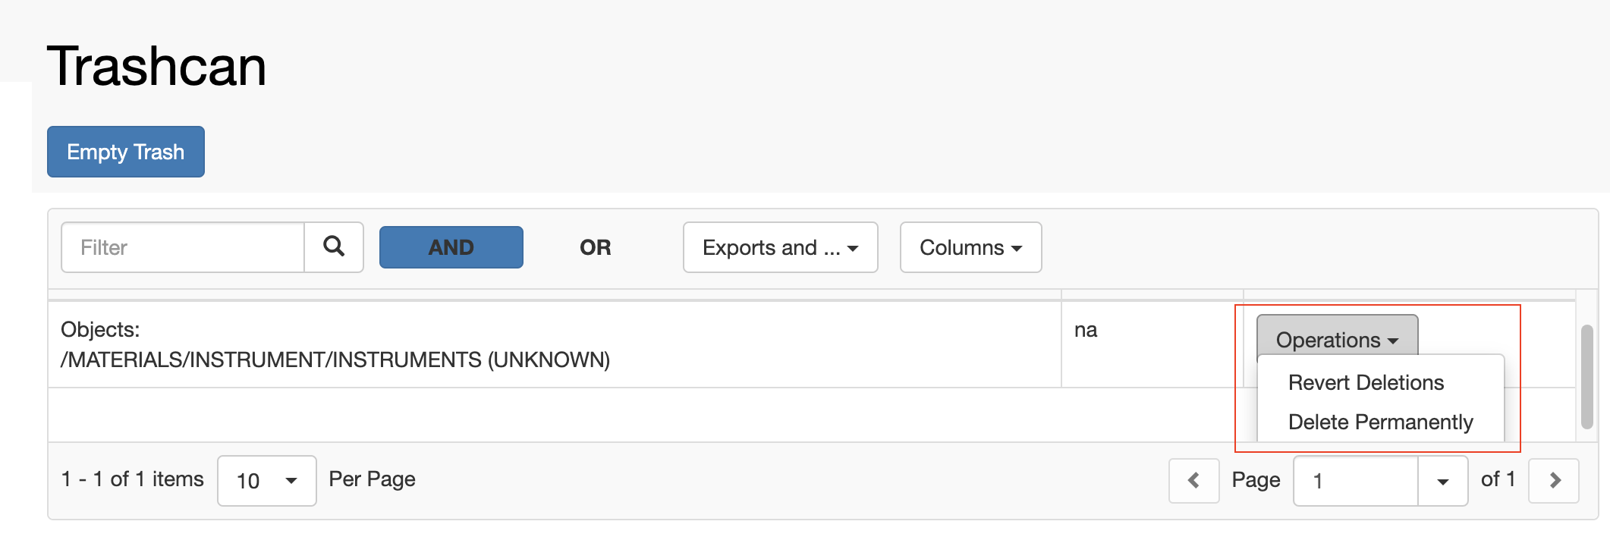Click the Trashcan page heading
The image size is (1610, 537).
tap(156, 66)
